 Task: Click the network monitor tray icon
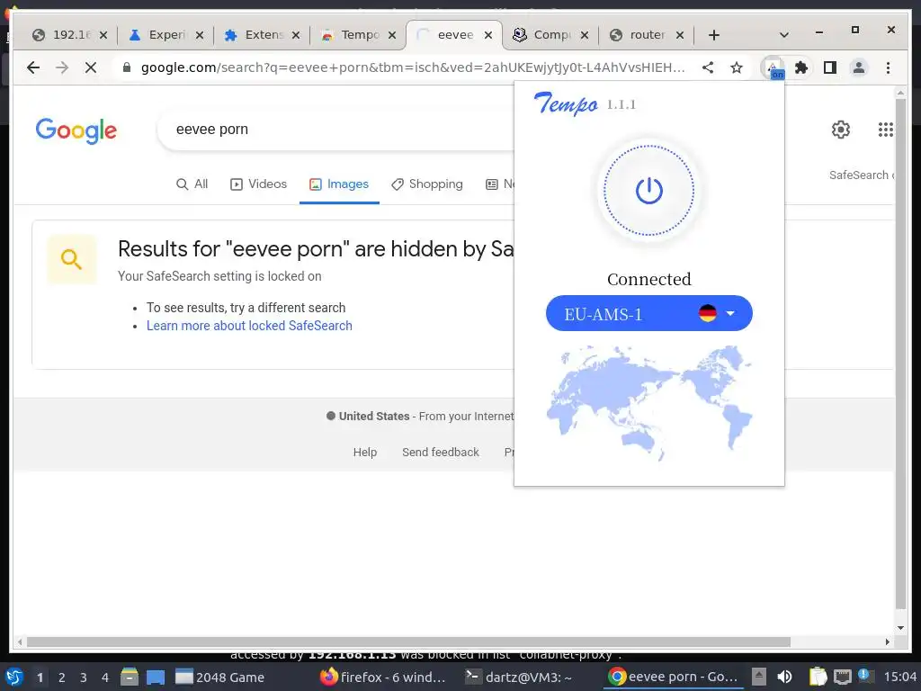pos(842,677)
